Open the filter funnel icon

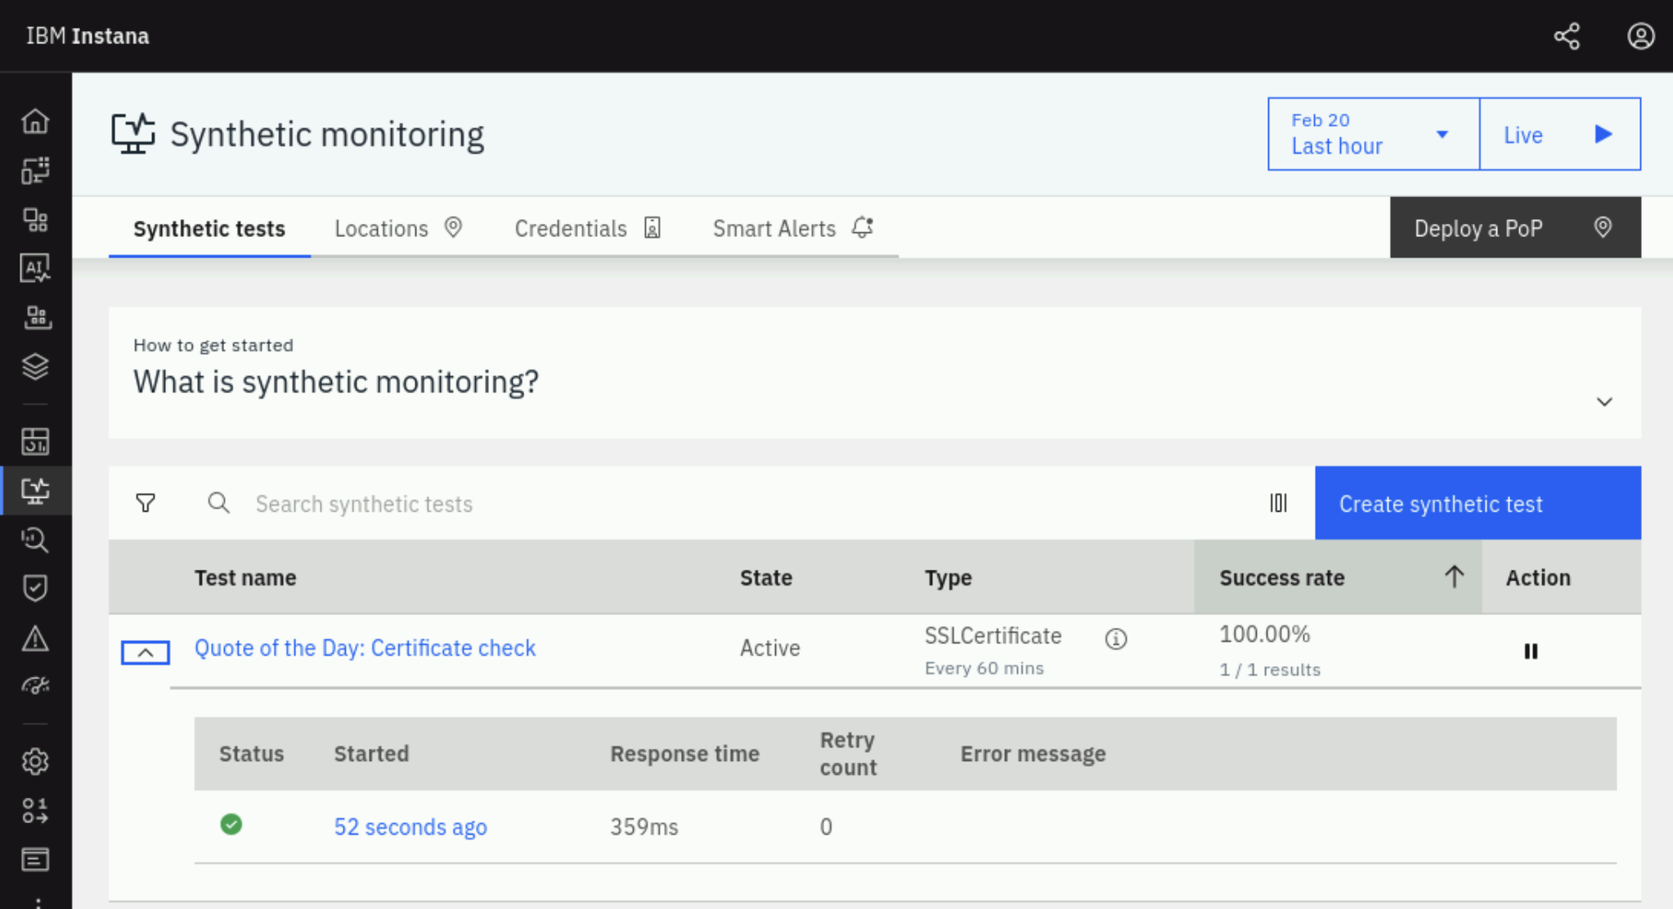(146, 503)
